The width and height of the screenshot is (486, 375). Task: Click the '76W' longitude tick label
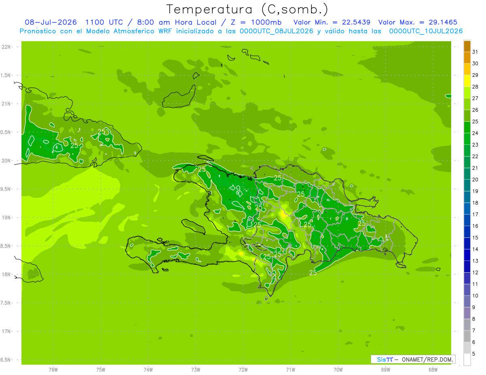point(53,370)
